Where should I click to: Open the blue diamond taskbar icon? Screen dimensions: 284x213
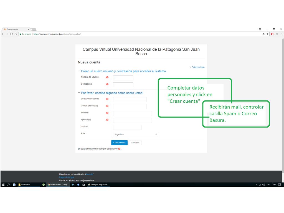[x=73, y=185]
